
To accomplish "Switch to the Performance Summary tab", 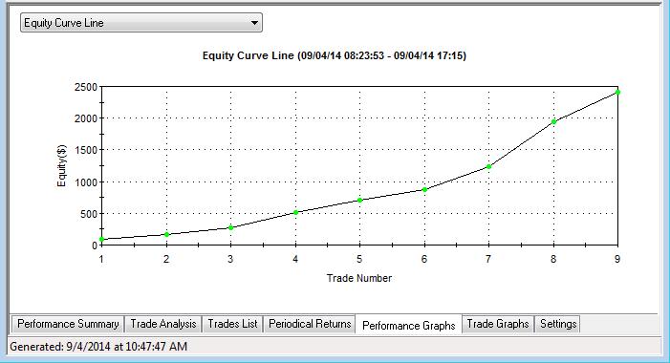I will (x=68, y=324).
